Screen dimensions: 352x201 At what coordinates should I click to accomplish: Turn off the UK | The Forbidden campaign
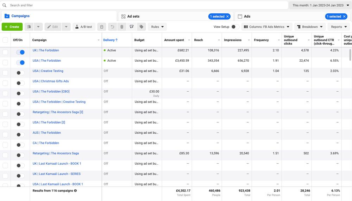(x=20, y=52)
